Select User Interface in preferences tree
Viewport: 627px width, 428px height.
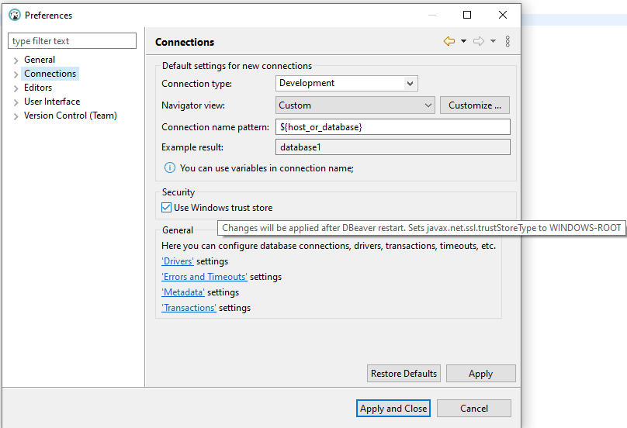coord(52,102)
